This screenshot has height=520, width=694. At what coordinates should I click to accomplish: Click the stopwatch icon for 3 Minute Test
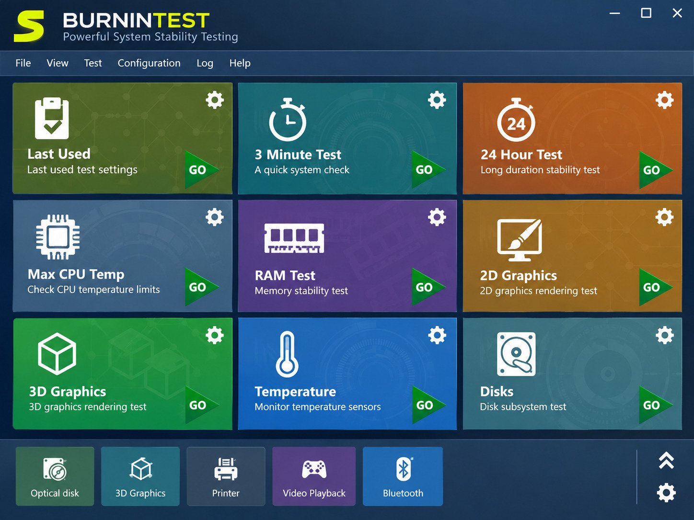pyautogui.click(x=288, y=120)
